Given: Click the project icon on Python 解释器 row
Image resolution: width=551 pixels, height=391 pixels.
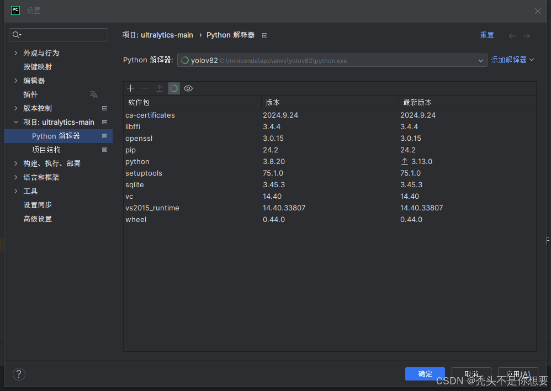Looking at the screenshot, I should pos(104,136).
